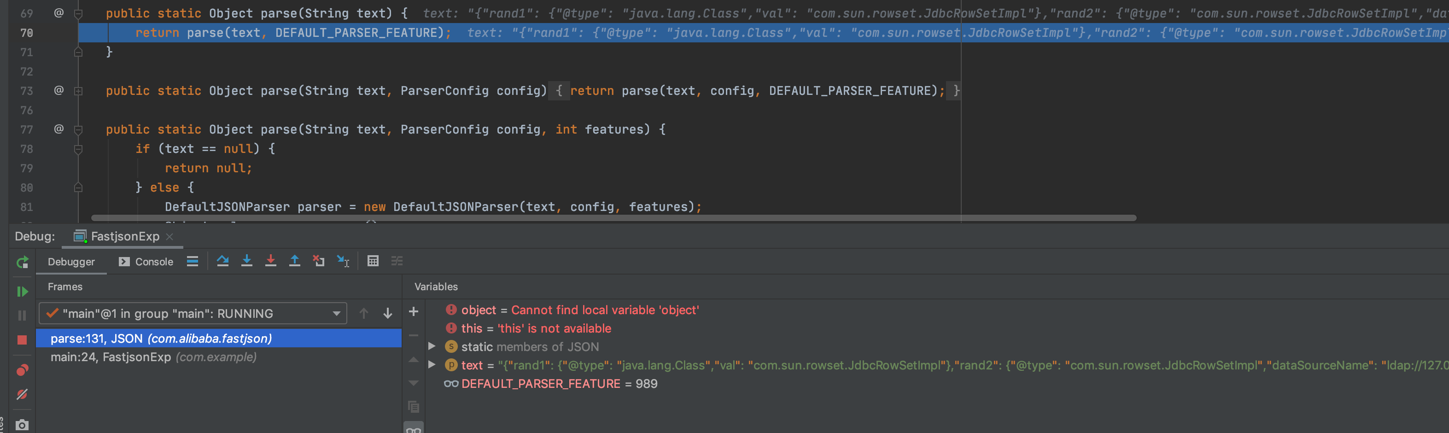Resume program execution
Viewport: 1449px width, 433px height.
pyautogui.click(x=23, y=291)
